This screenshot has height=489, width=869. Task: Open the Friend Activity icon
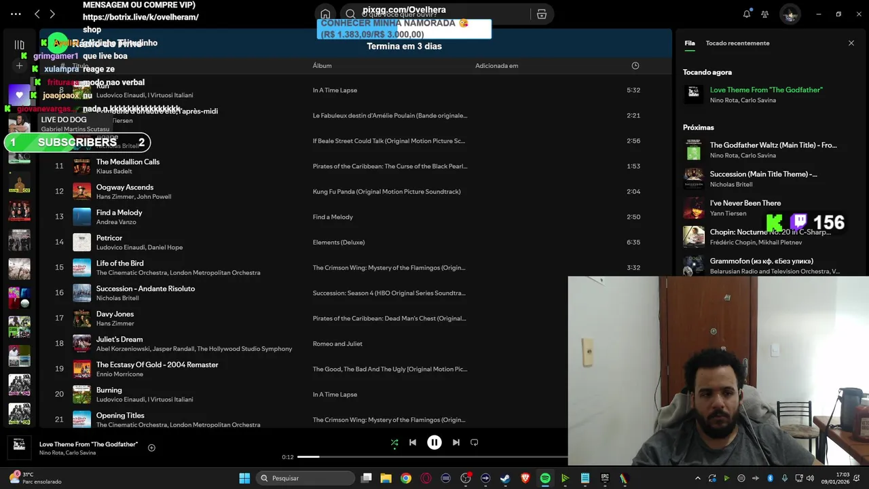coord(765,14)
